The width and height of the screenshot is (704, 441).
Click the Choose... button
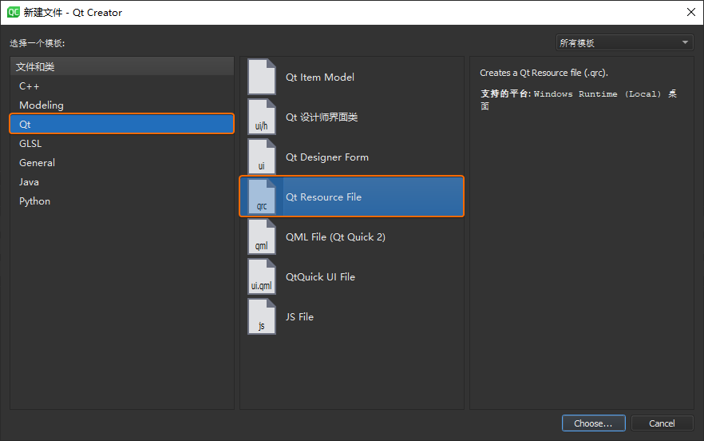594,423
